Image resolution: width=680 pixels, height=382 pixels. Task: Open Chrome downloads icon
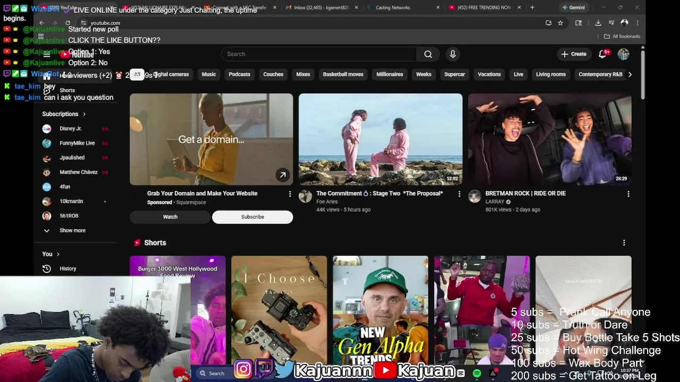tap(598, 23)
